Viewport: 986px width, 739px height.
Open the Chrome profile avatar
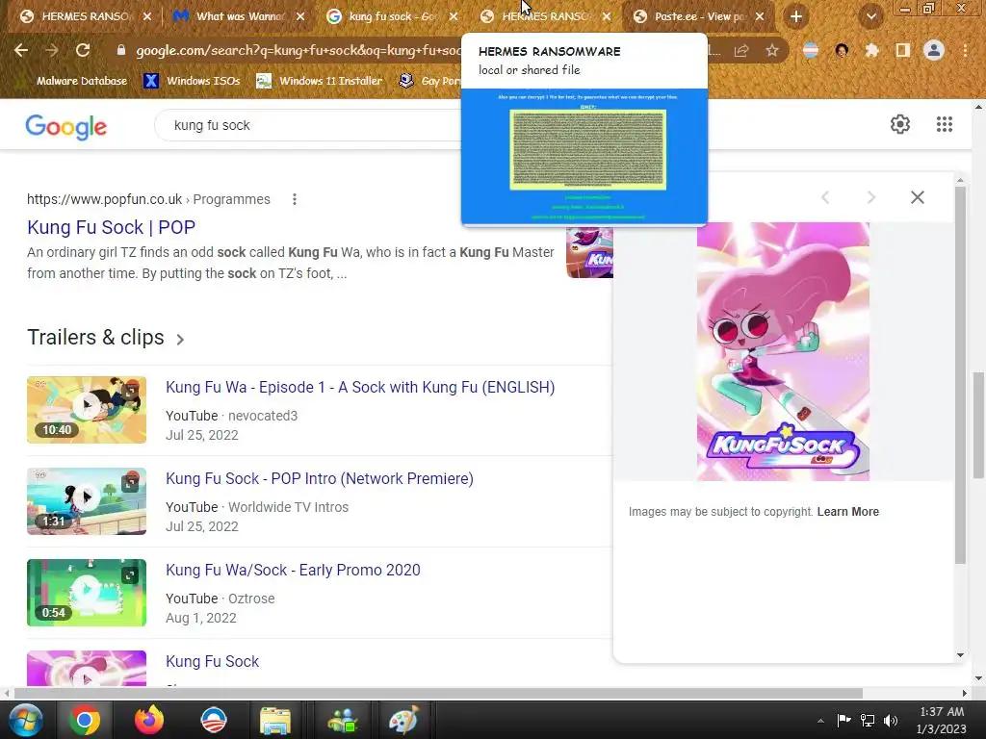tap(934, 50)
